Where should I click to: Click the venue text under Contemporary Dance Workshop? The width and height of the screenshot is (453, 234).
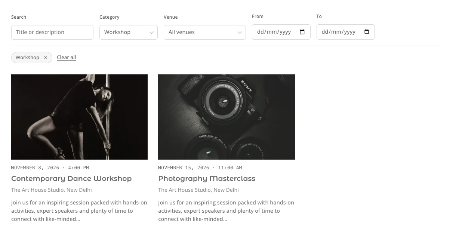(52, 190)
